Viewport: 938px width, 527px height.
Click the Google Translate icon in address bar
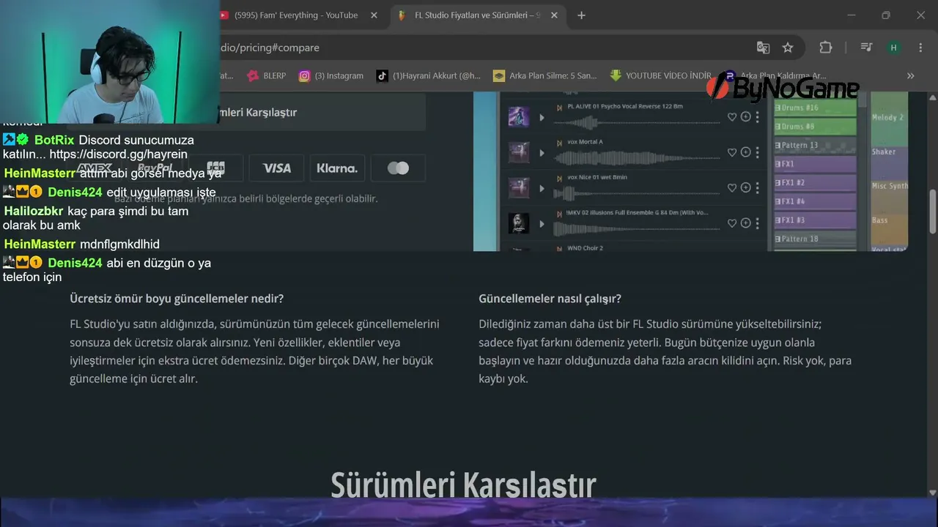763,48
